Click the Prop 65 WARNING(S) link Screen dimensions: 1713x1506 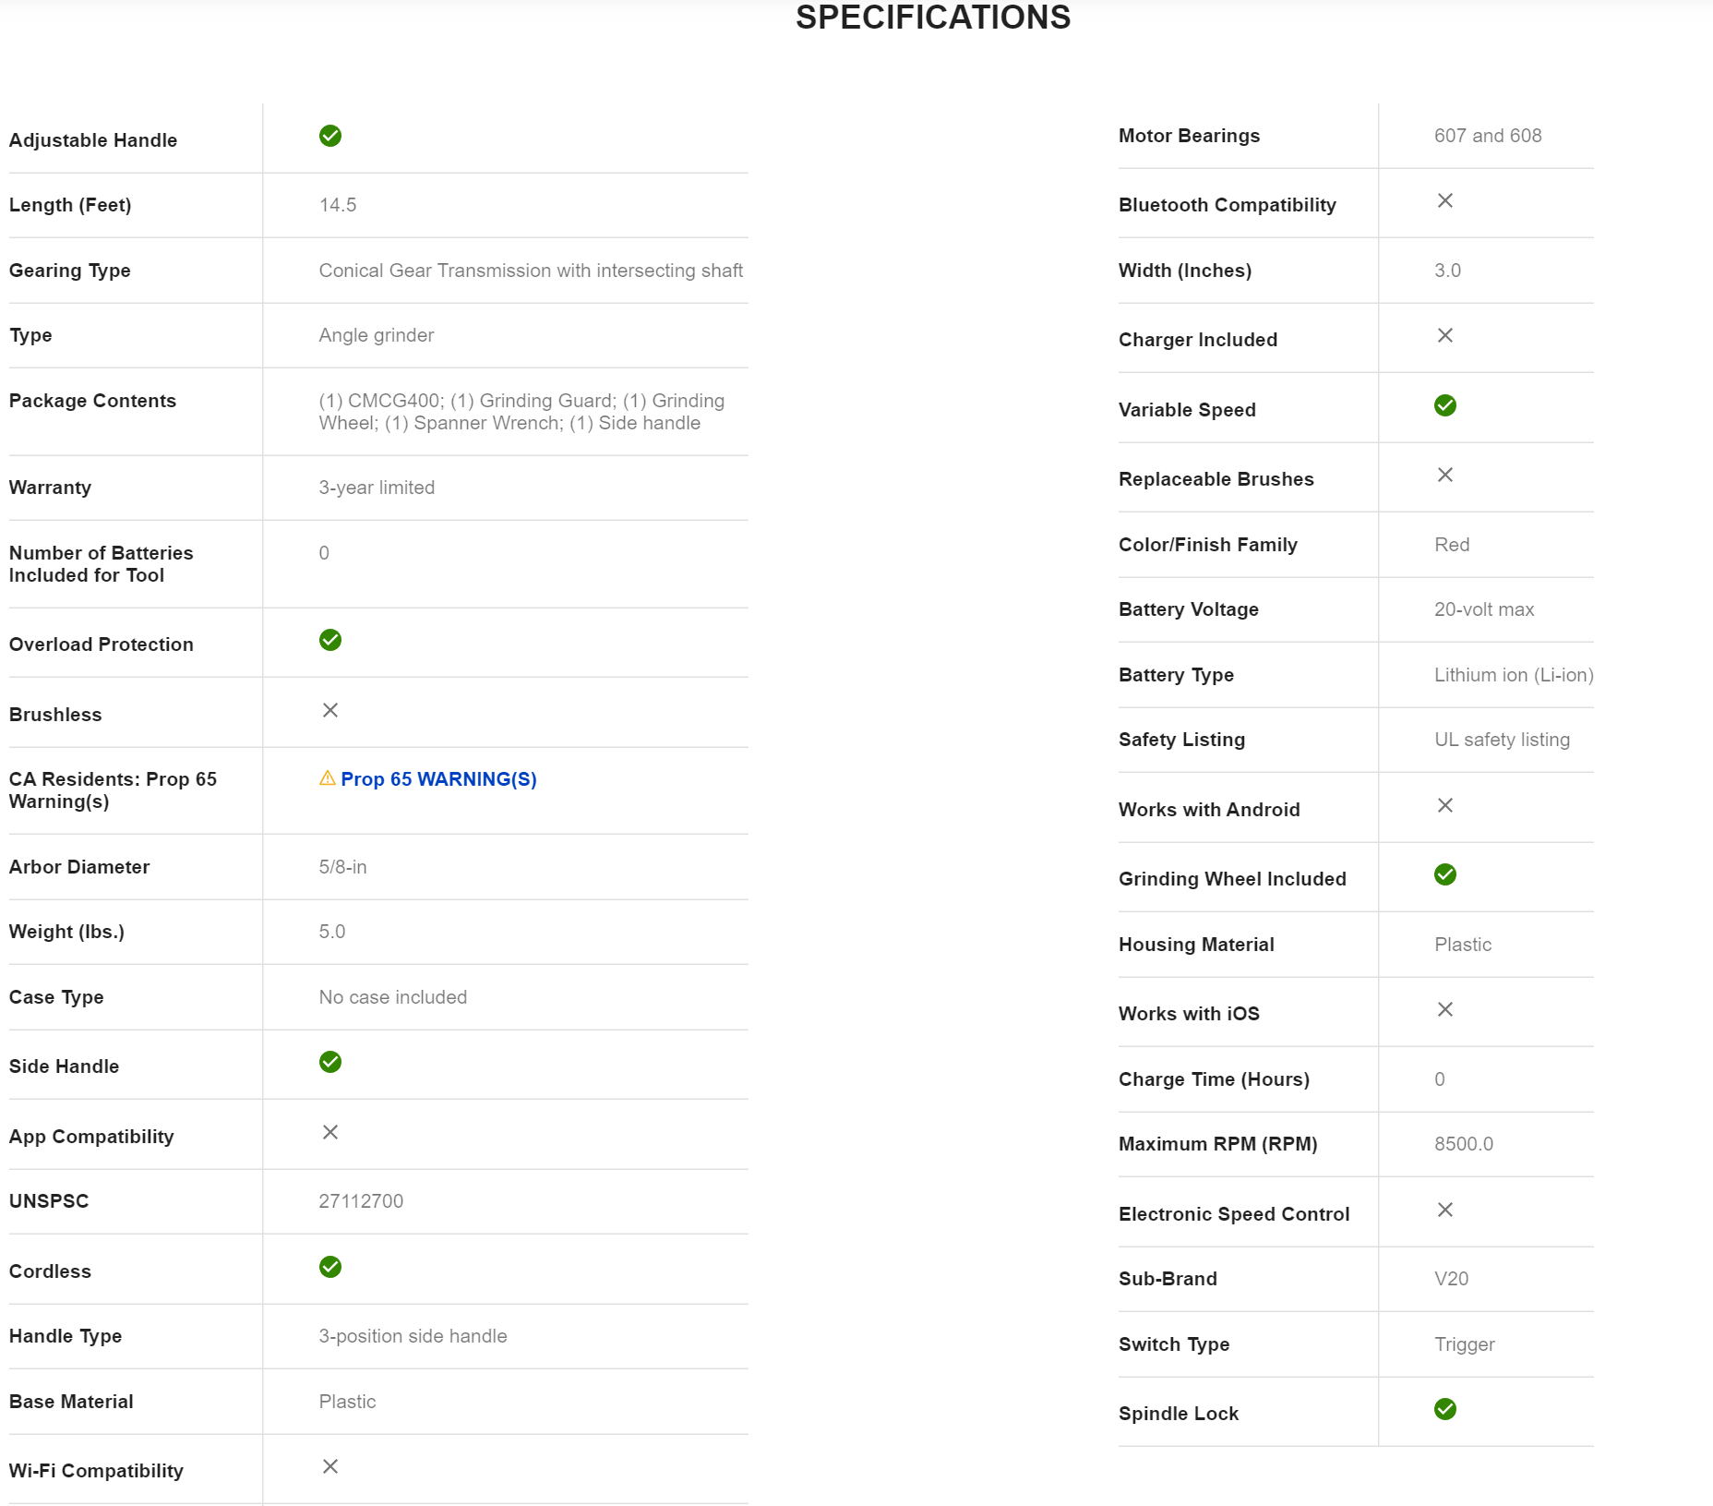coord(438,779)
